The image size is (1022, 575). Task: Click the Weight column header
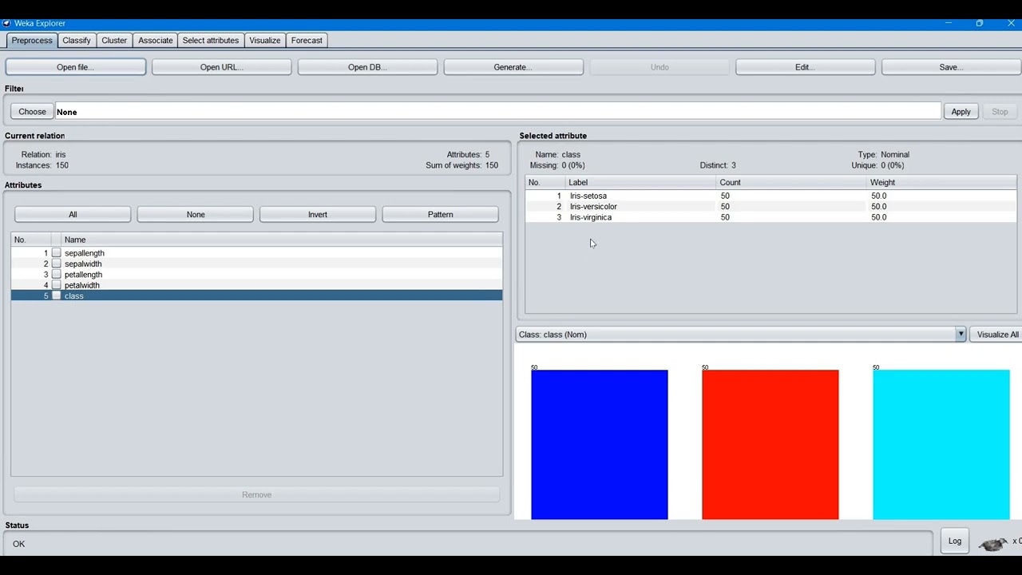click(941, 183)
